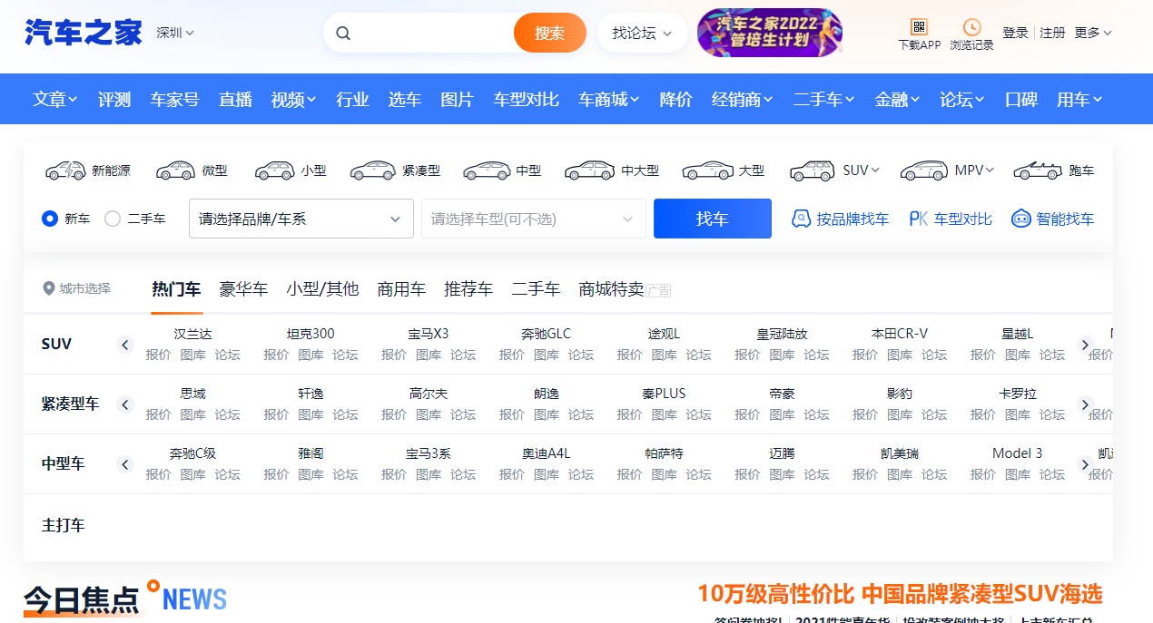Switch to the 商城特卖 tab

pos(611,289)
